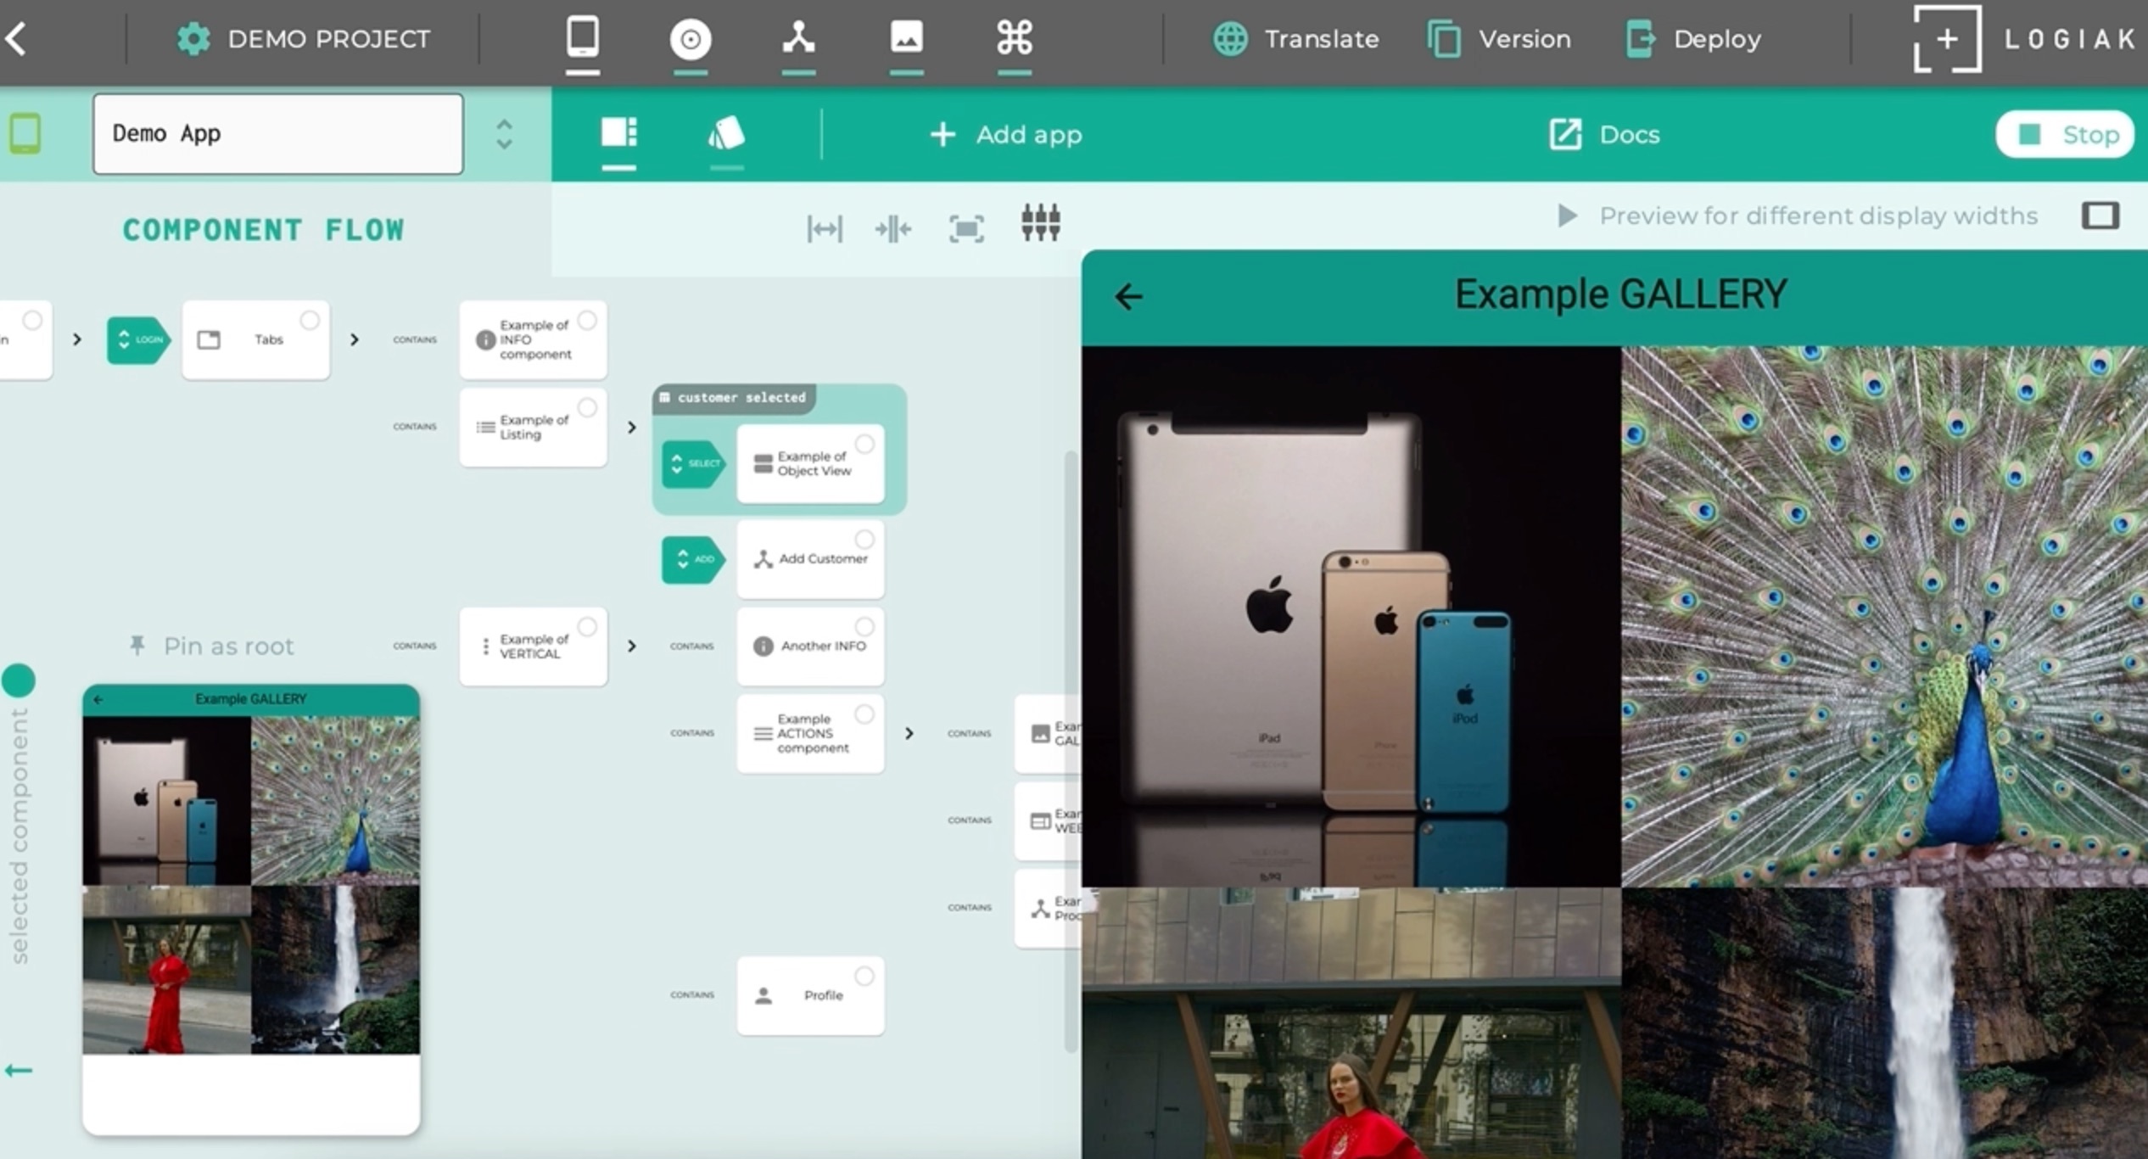2148x1159 pixels.
Task: Toggle the display width frame checkbox
Action: pos(2100,216)
